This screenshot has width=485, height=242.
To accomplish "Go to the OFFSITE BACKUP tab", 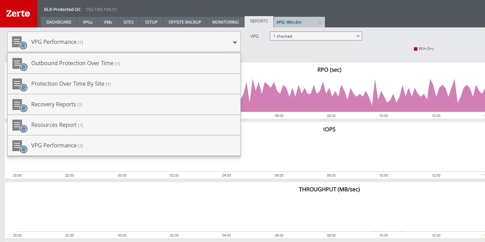I will (x=185, y=22).
